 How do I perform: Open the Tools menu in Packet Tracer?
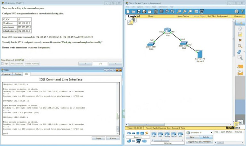pyautogui.click(x=154, y=7)
